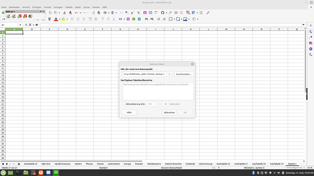Click the Undo arrow icon

click(76, 13)
